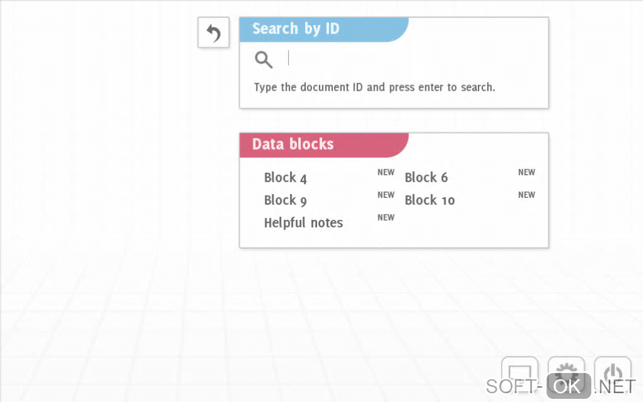The image size is (643, 402).
Task: Click the NEW badge beside Helpful notes
Action: tap(386, 217)
